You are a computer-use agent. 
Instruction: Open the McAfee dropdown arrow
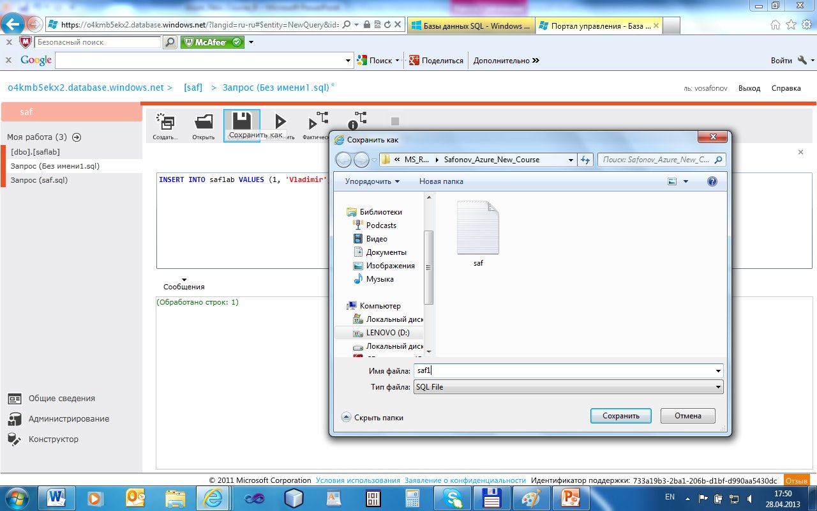pos(251,42)
